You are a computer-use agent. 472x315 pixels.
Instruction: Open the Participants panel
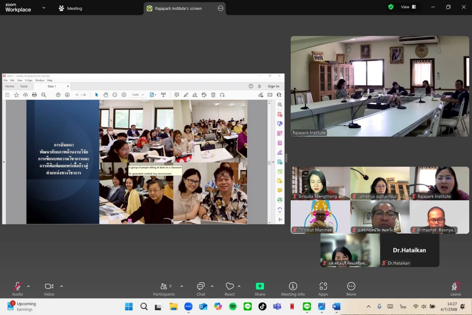164,289
